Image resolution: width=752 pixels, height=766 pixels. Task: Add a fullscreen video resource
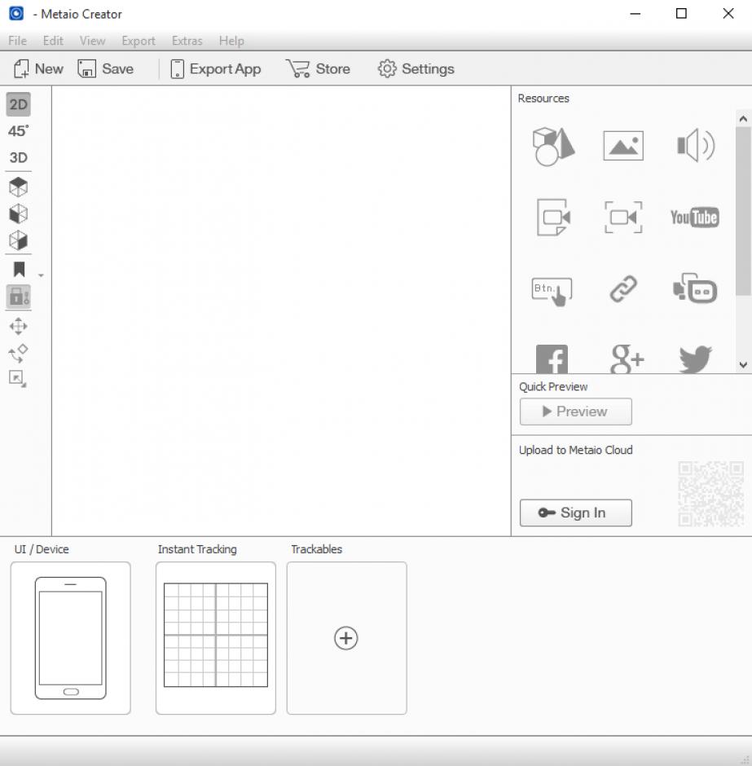click(x=623, y=218)
